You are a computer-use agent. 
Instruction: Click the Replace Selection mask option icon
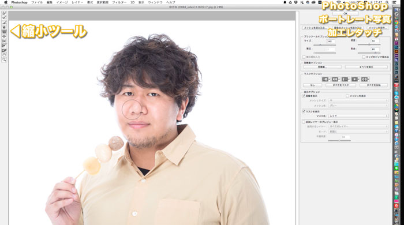[x=326, y=79]
